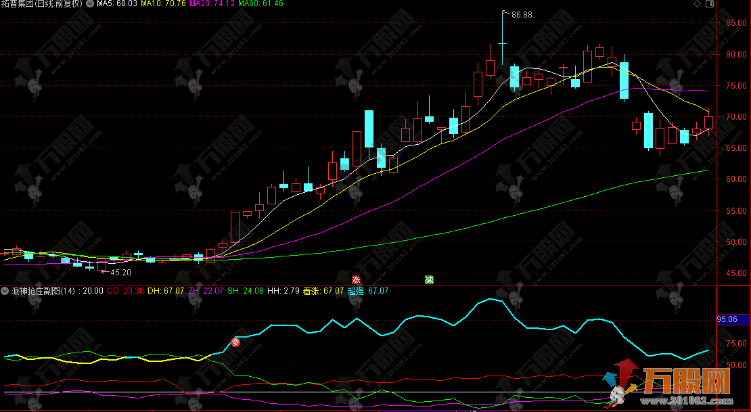This screenshot has width=751, height=412.
Task: Click the 看涨: 67.07 indicator value
Action: coord(323,291)
